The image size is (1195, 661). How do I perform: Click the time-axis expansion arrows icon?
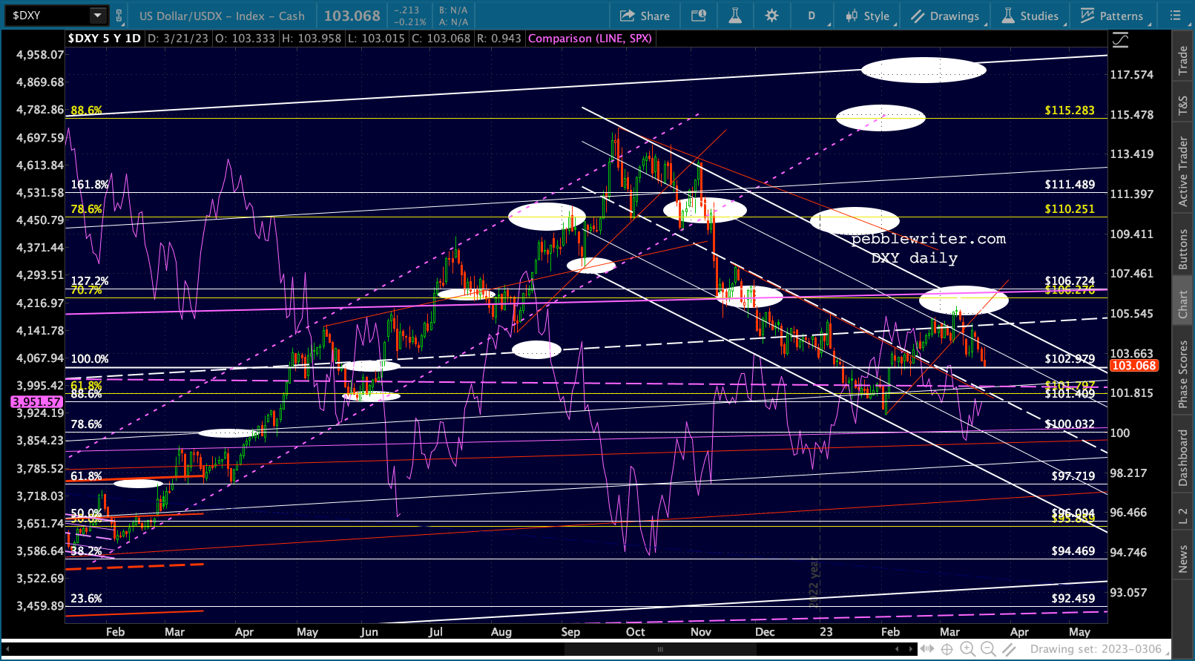(x=927, y=649)
